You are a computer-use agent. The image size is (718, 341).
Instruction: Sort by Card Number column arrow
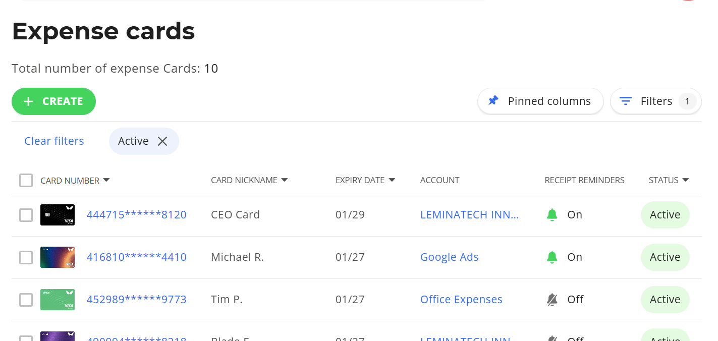[106, 180]
